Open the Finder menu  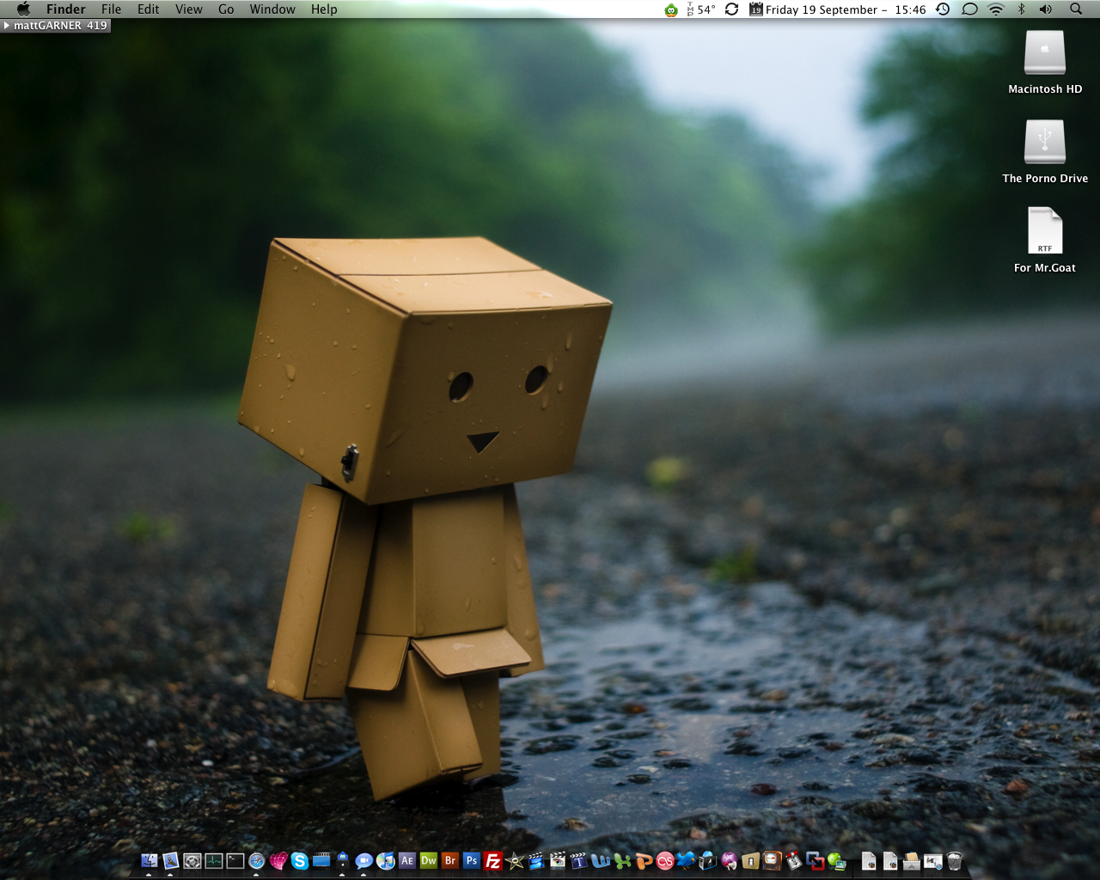tap(66, 9)
